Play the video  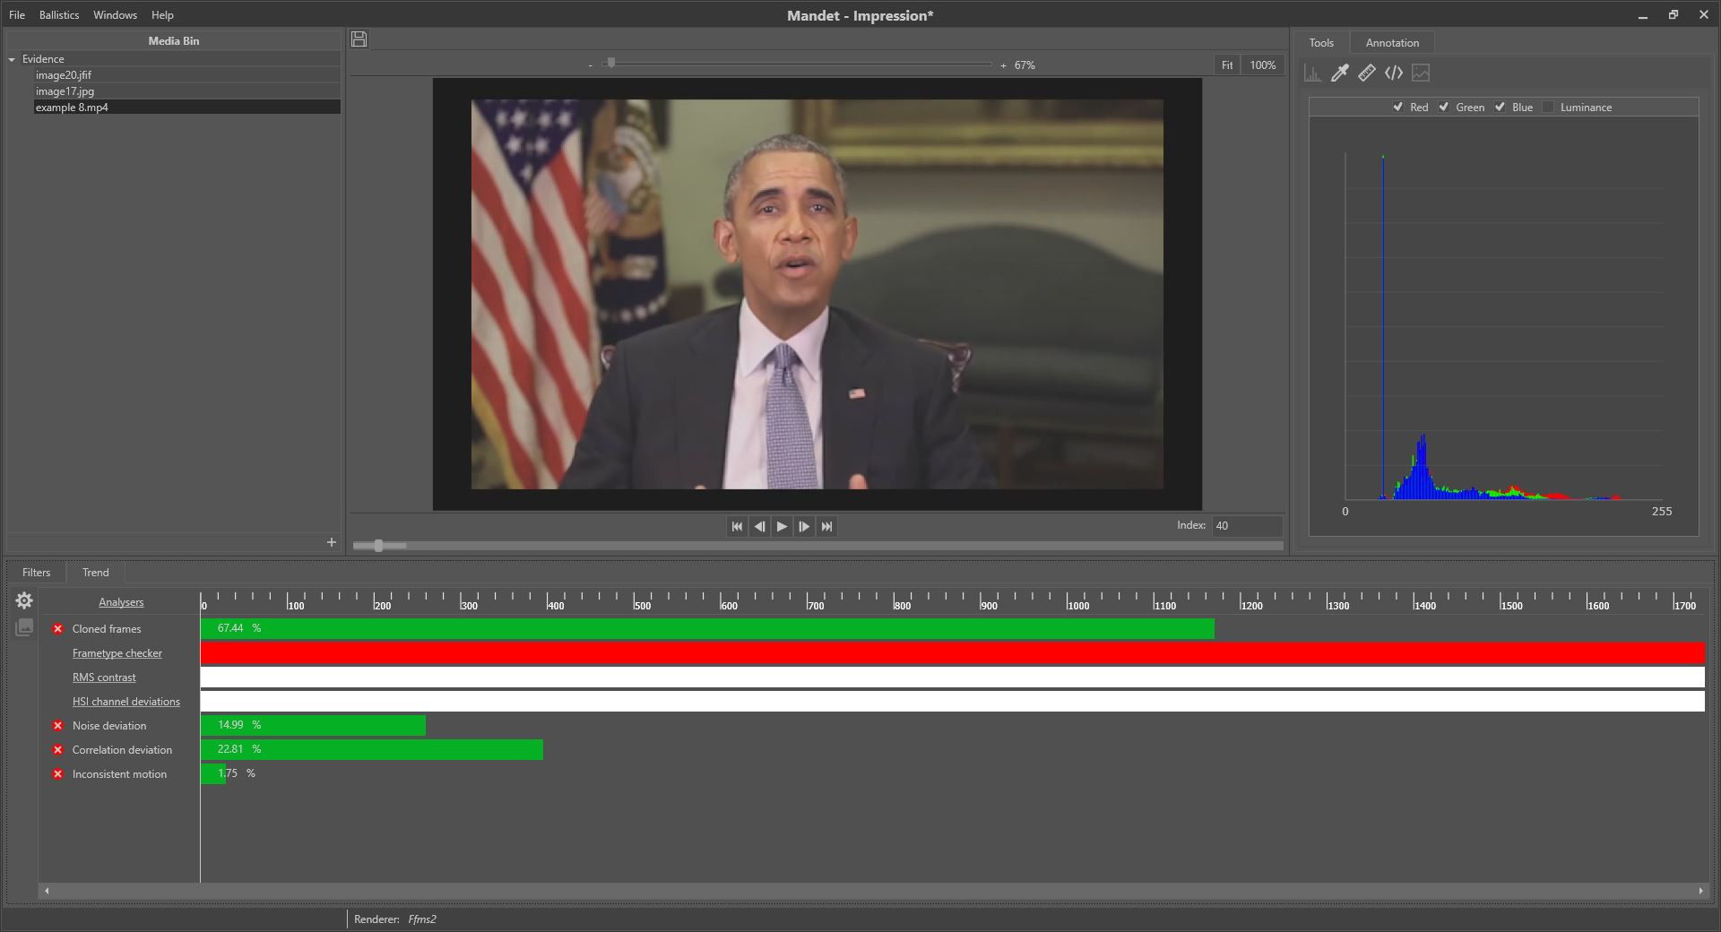[x=782, y=527]
